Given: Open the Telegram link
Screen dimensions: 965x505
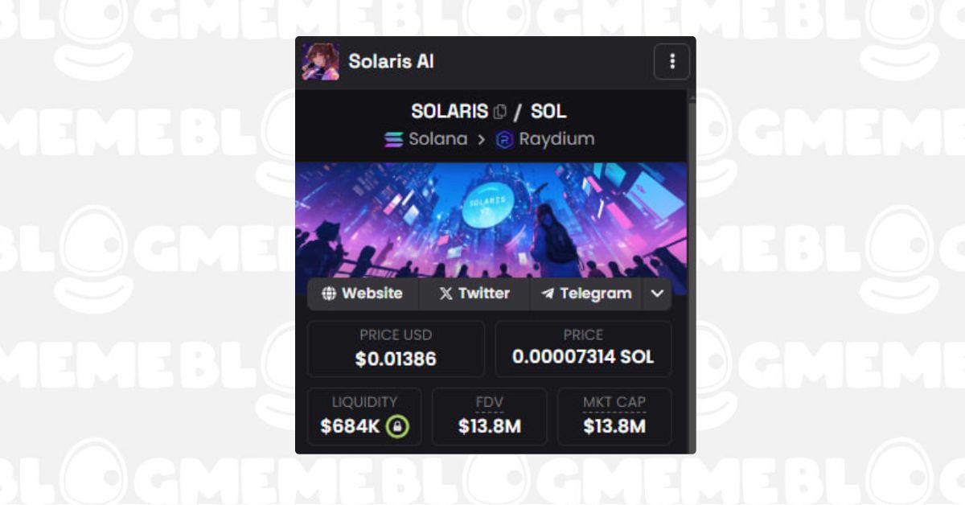Looking at the screenshot, I should pyautogui.click(x=586, y=294).
